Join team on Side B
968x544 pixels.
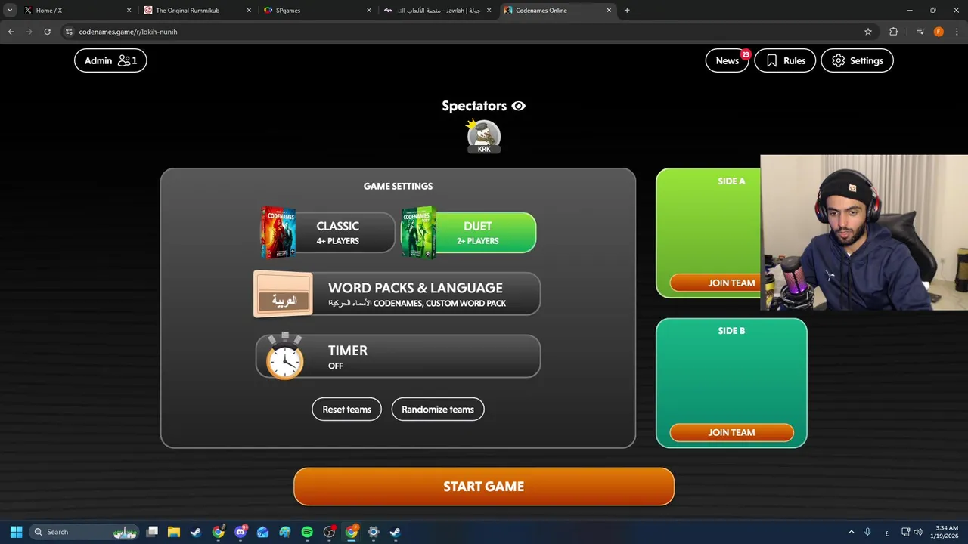click(731, 433)
